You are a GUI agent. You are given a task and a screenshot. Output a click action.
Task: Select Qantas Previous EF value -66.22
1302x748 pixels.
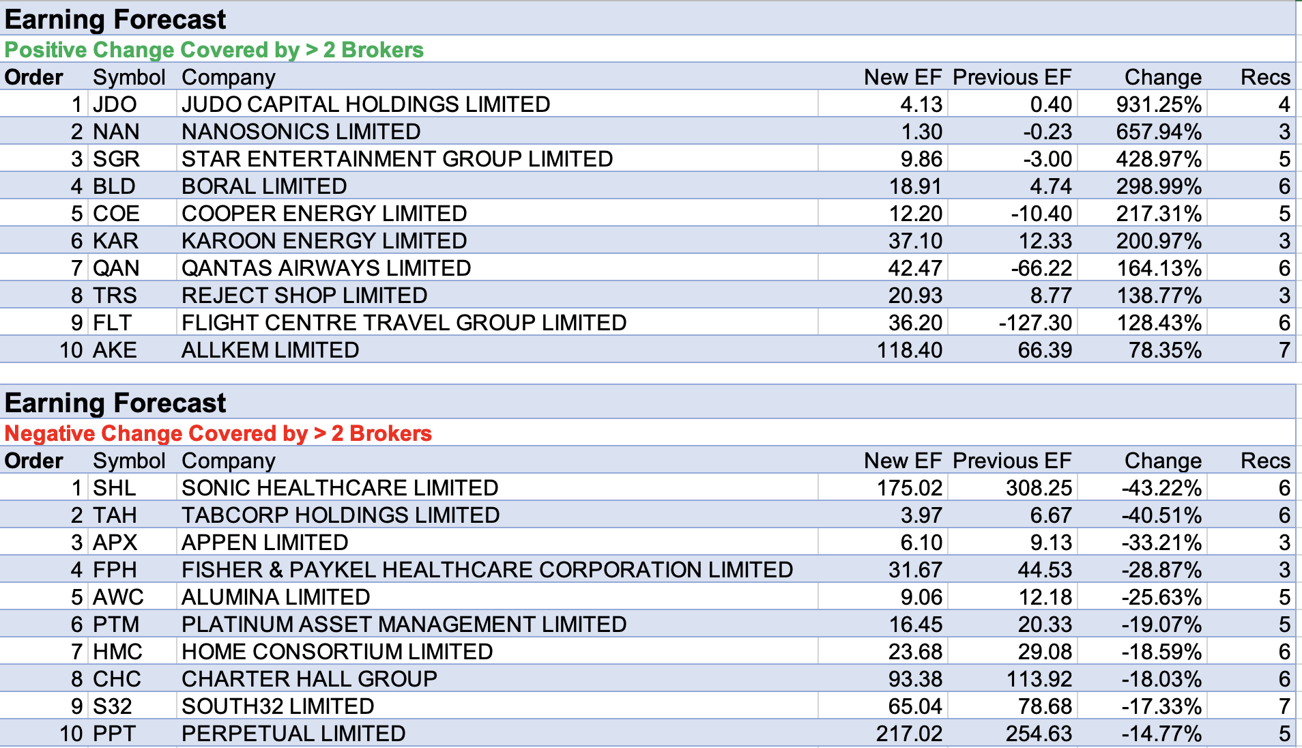[x=1041, y=268]
